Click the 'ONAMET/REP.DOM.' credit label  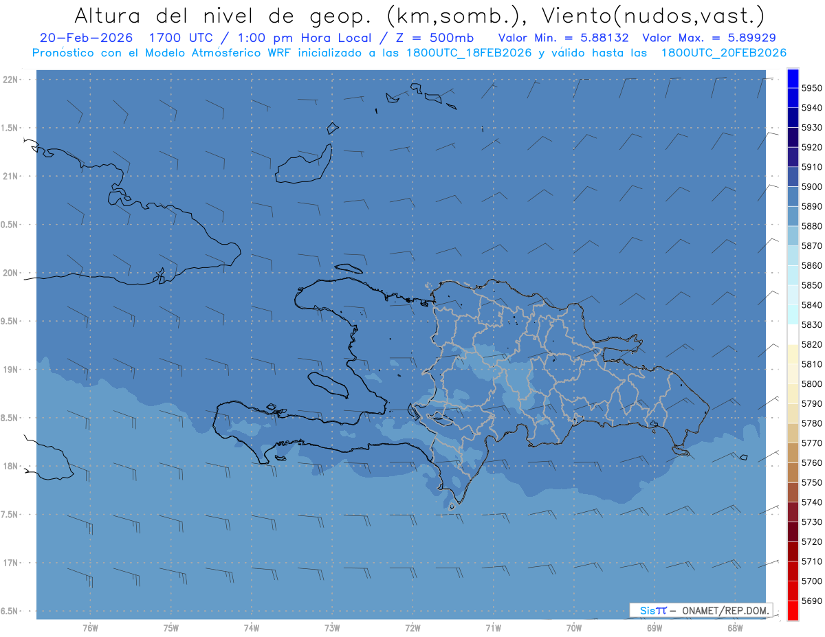pyautogui.click(x=725, y=610)
